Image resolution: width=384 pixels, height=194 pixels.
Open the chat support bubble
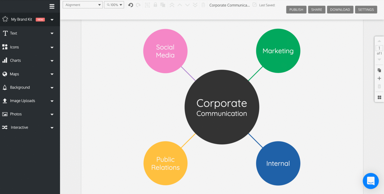pos(371,181)
